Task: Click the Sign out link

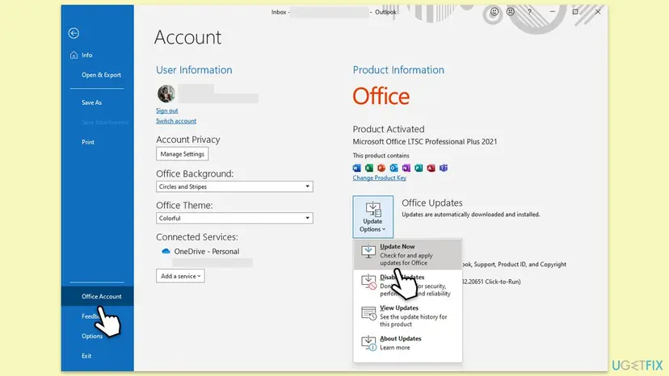Action: coord(166,111)
